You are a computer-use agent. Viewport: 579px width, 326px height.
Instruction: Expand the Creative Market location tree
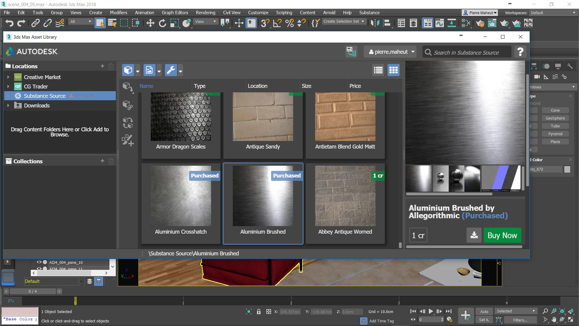coord(8,77)
